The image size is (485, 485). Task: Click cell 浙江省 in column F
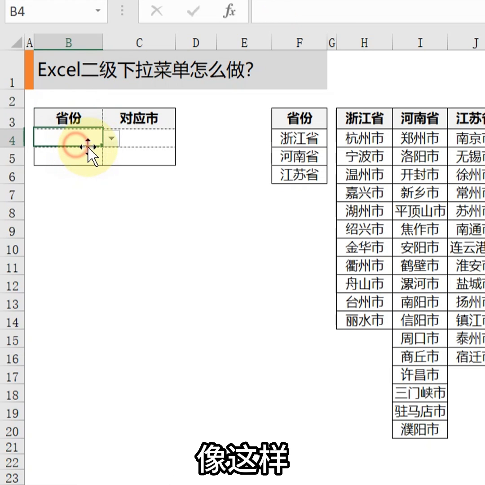pos(299,138)
